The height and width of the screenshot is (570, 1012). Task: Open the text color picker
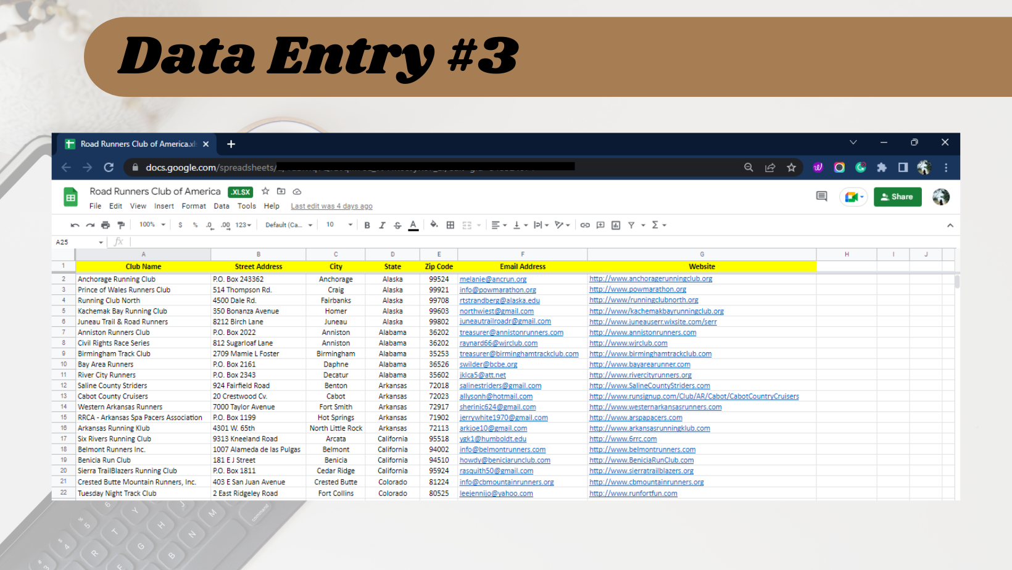point(413,225)
